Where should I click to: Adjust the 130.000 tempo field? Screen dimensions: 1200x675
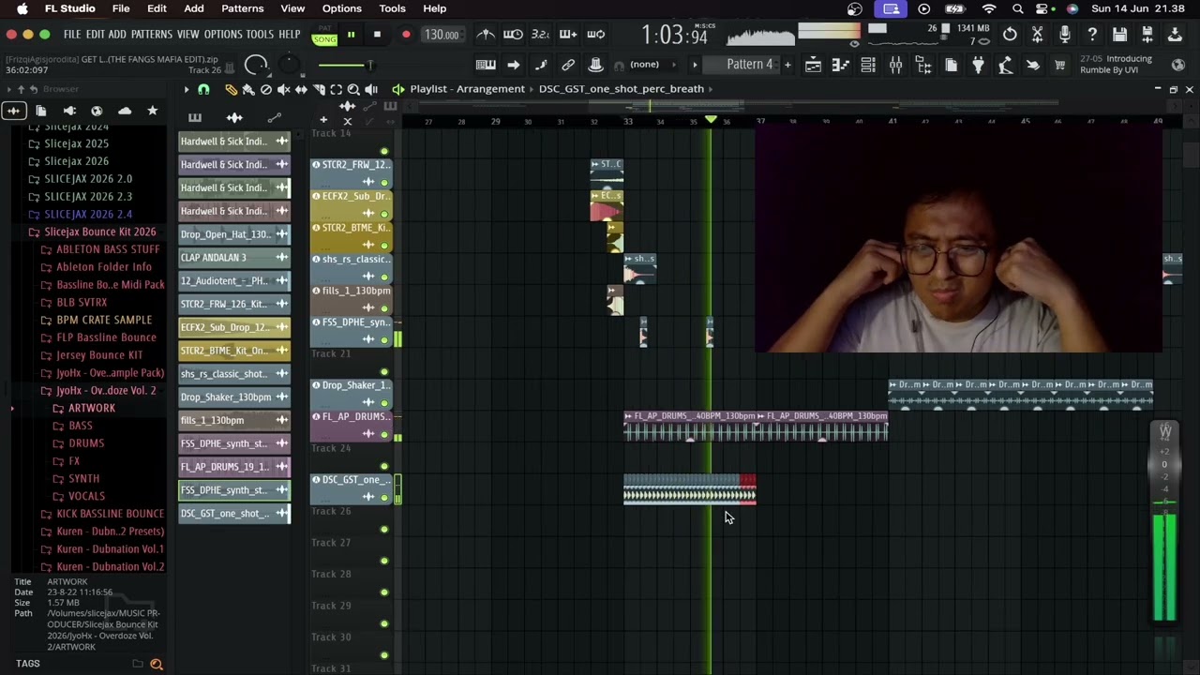pyautogui.click(x=442, y=35)
